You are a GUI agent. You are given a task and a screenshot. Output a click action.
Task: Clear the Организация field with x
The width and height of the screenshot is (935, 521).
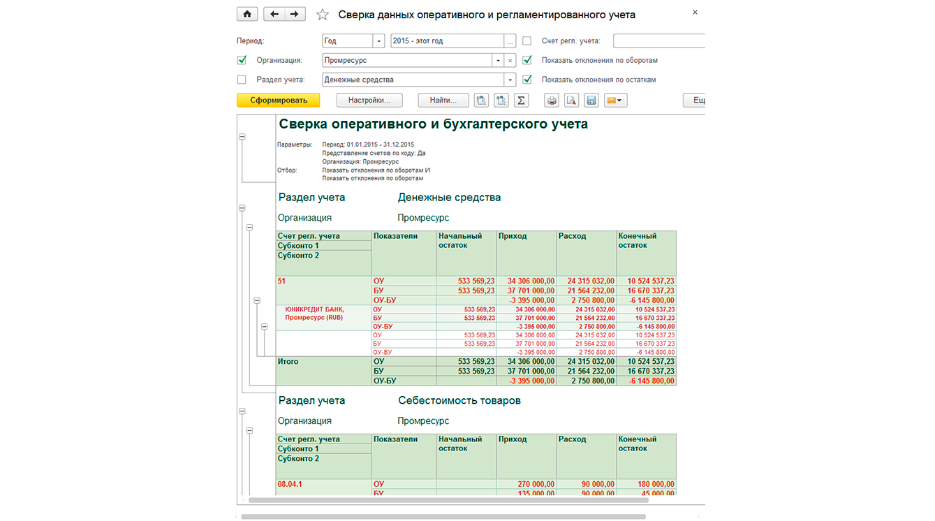coord(510,61)
